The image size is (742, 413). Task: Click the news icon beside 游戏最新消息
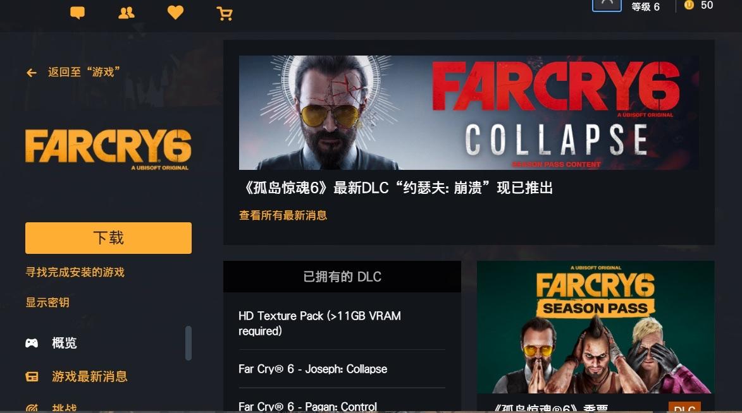point(32,376)
